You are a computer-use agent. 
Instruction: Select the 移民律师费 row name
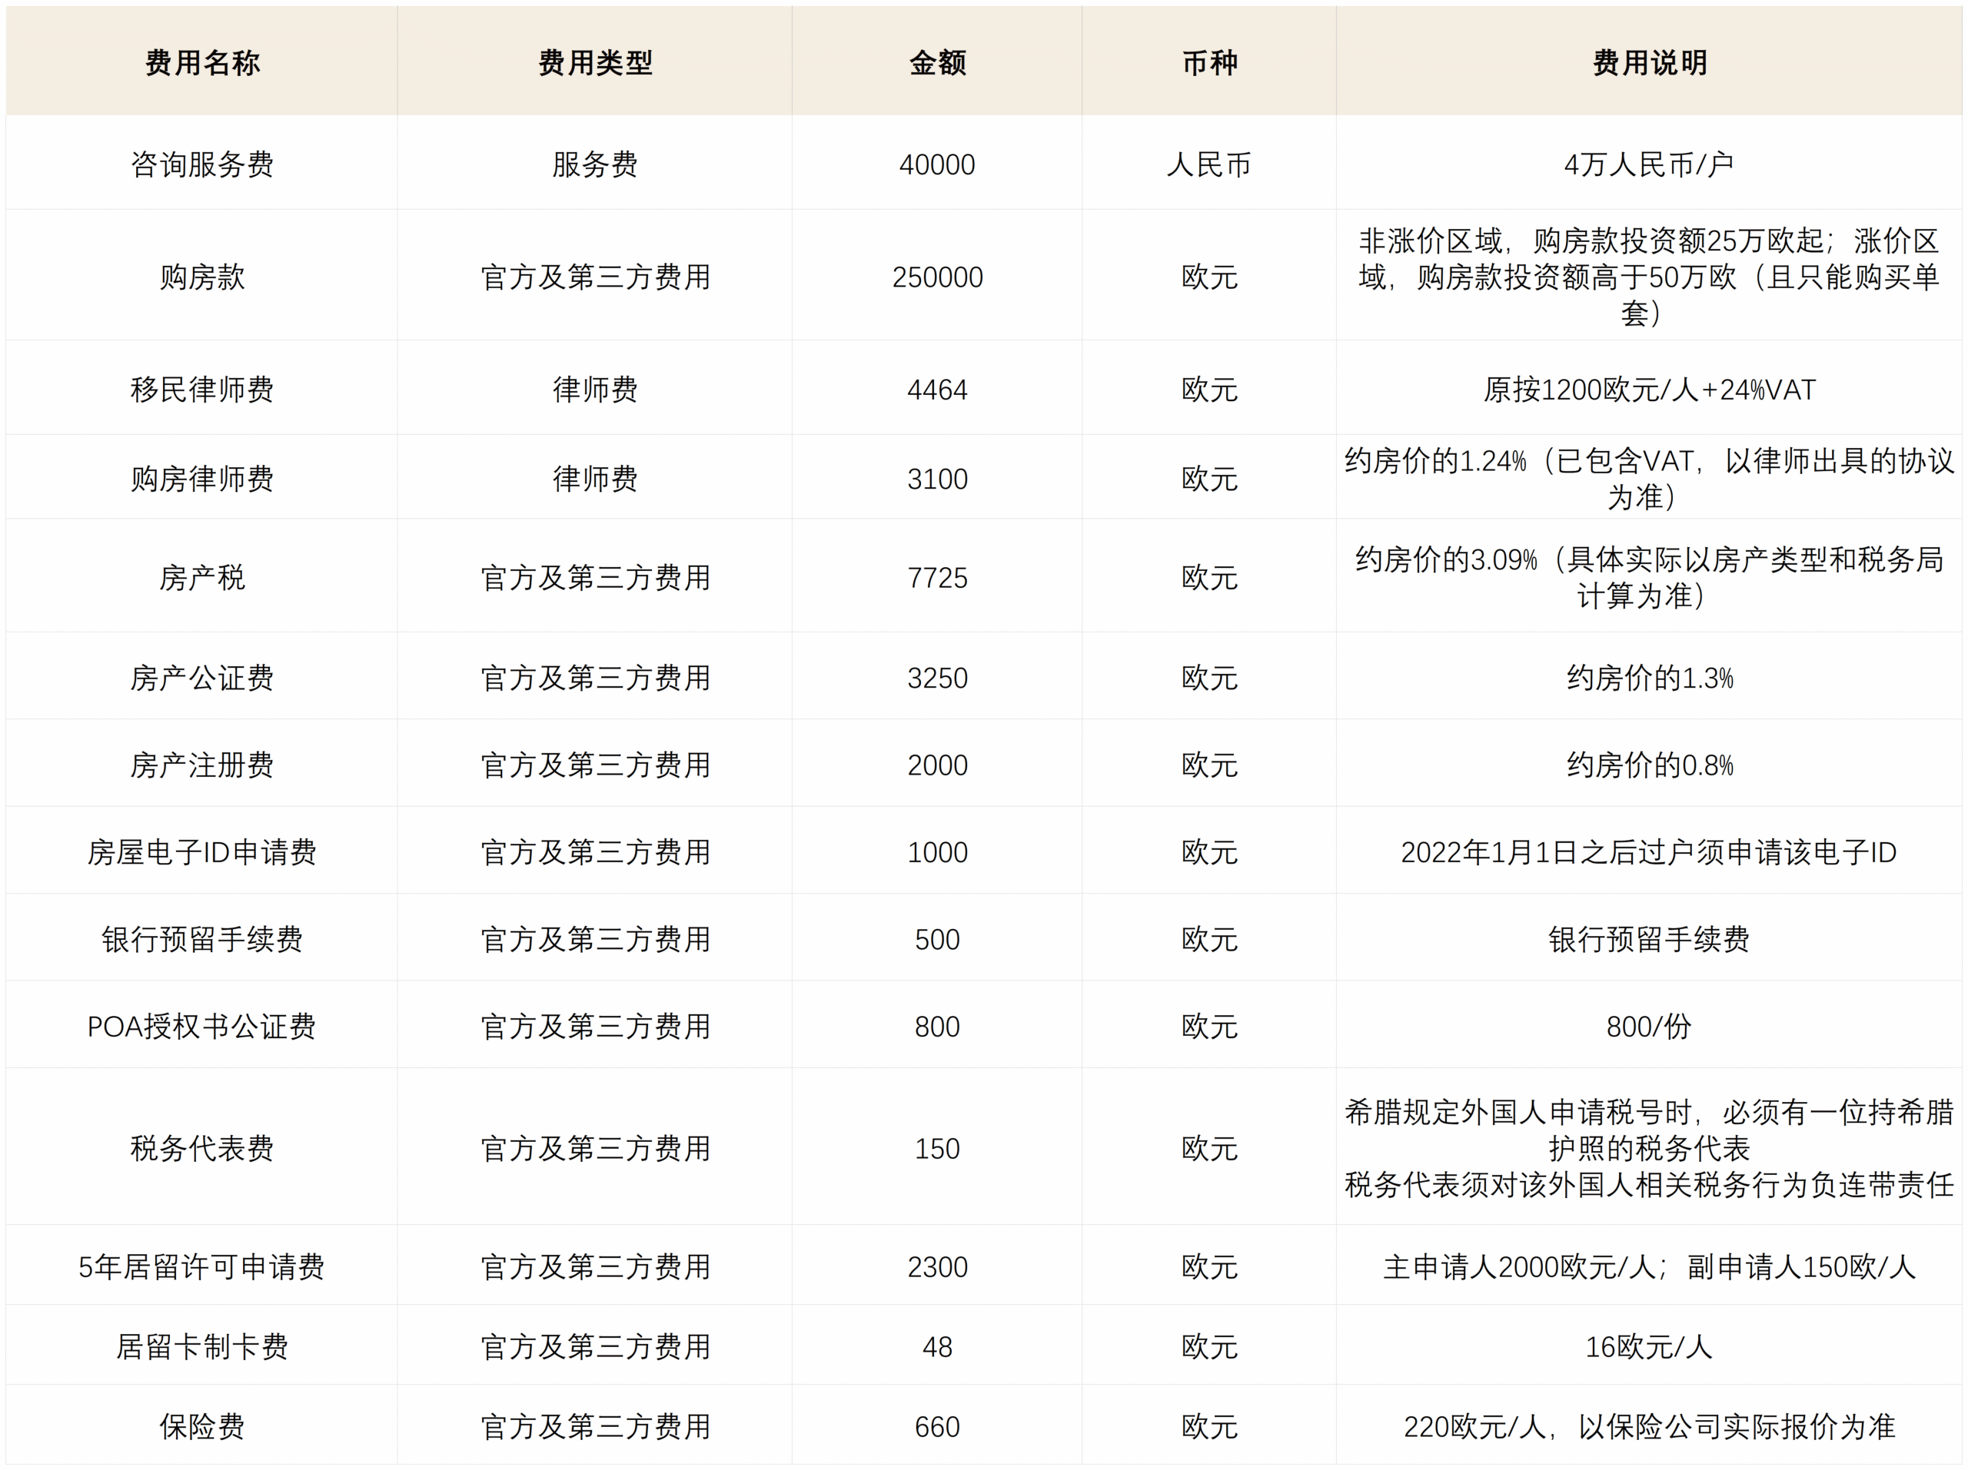coord(202,390)
